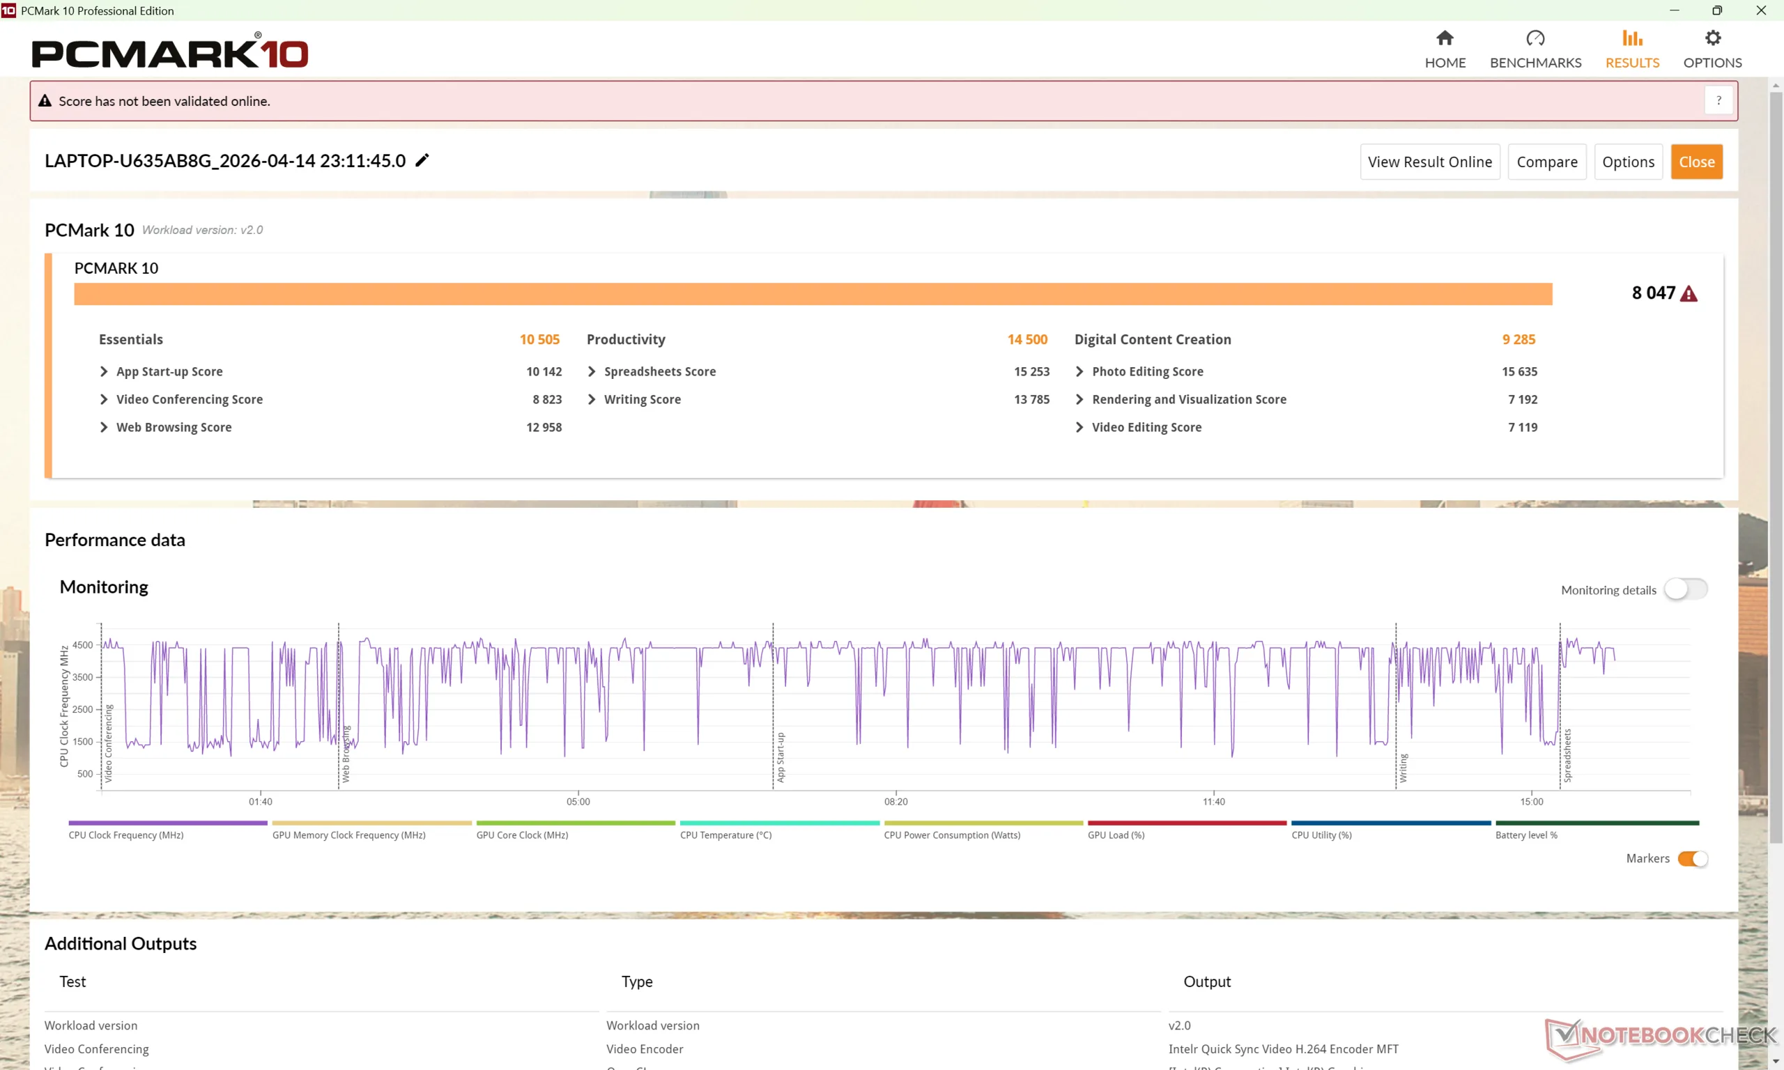1784x1070 pixels.
Task: Click the Home icon in navigation
Action: click(x=1445, y=38)
